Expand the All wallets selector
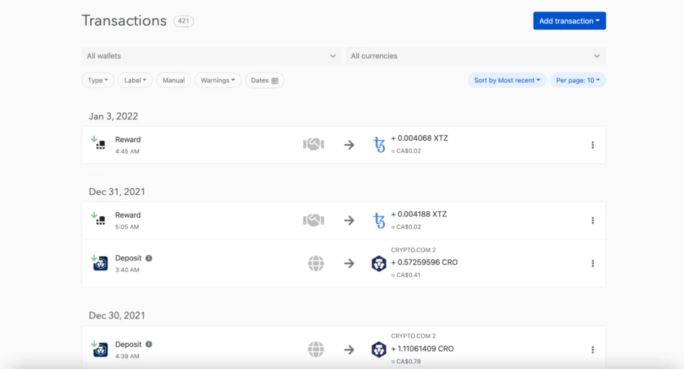This screenshot has width=684, height=369. click(x=212, y=56)
